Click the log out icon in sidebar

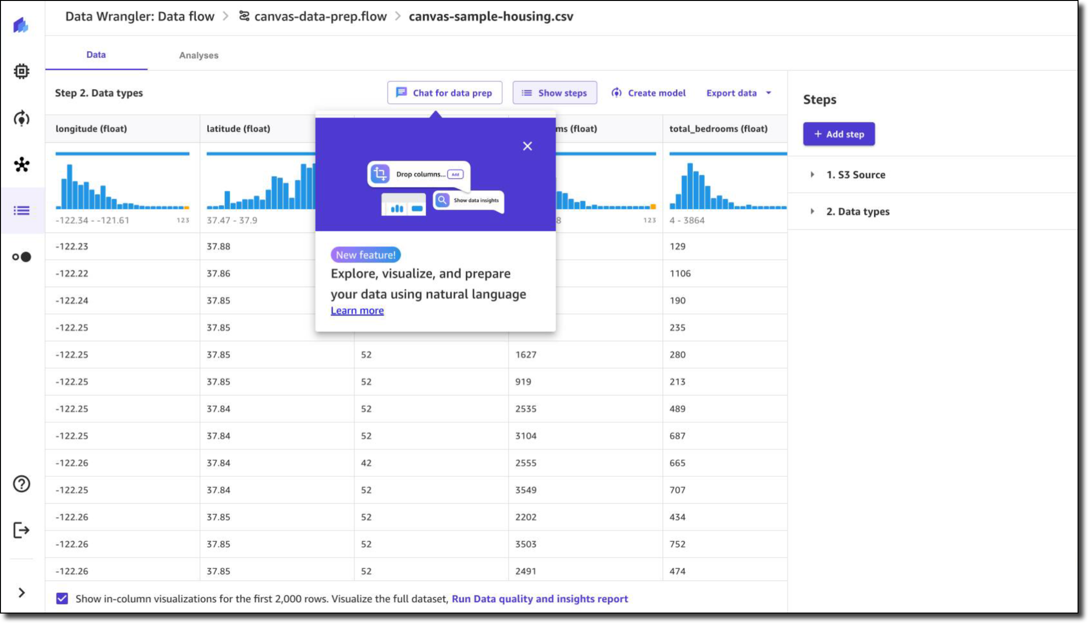point(21,530)
